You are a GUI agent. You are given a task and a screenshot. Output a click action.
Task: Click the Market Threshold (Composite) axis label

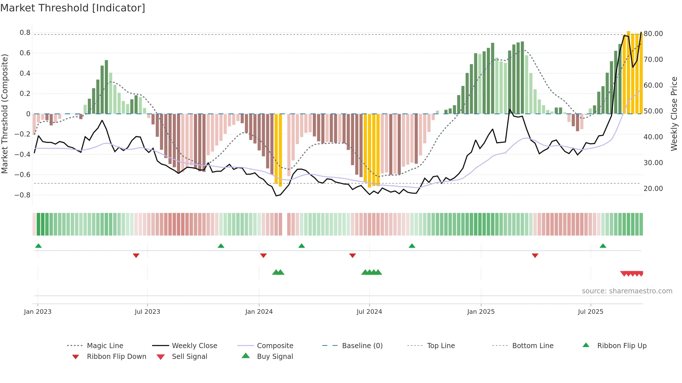coord(5,114)
